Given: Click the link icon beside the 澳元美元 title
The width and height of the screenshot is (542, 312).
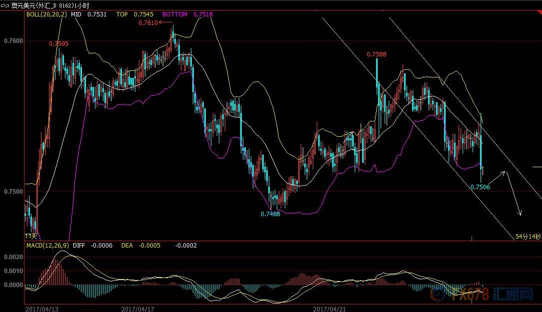Looking at the screenshot, I should coord(5,4).
